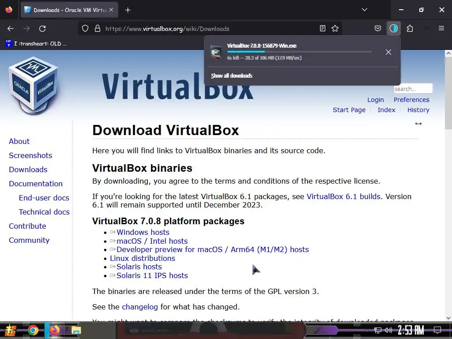
Task: Toggle Reader View icon in address bar
Action: [323, 28]
